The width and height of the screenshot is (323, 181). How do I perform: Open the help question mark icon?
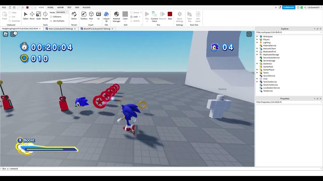(298, 8)
